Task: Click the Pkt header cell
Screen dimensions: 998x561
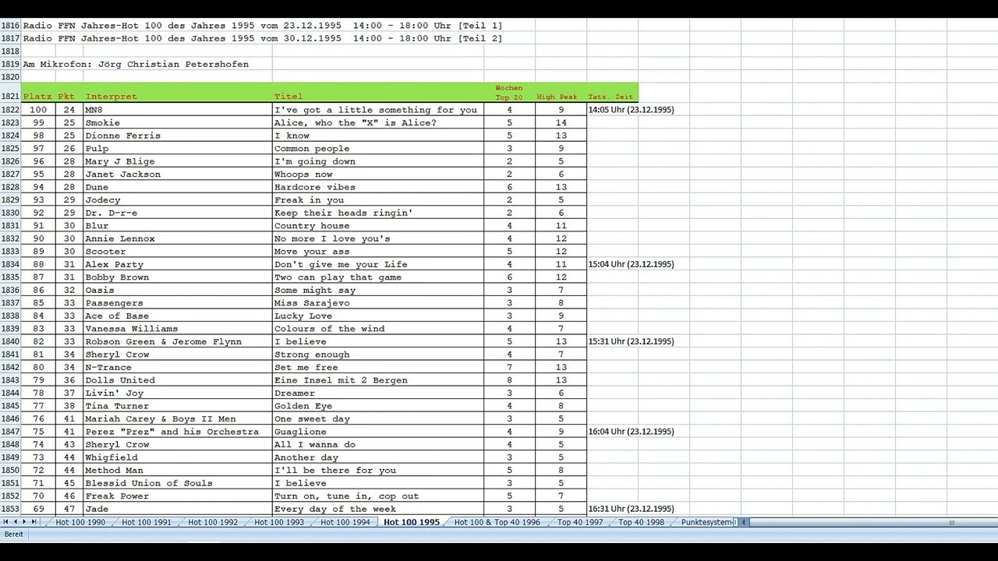Action: point(69,93)
